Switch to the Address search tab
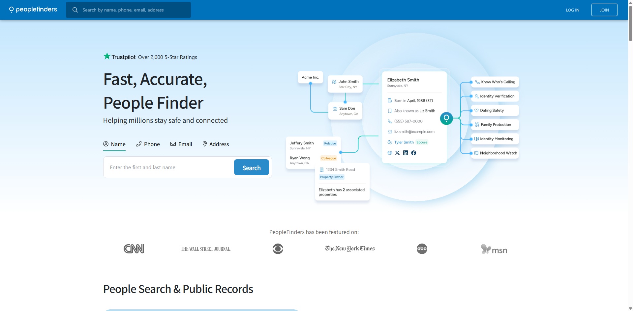This screenshot has height=311, width=633. pyautogui.click(x=216, y=144)
